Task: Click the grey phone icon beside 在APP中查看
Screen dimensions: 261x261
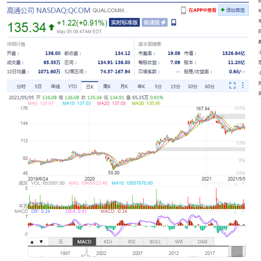Action: (x=183, y=10)
